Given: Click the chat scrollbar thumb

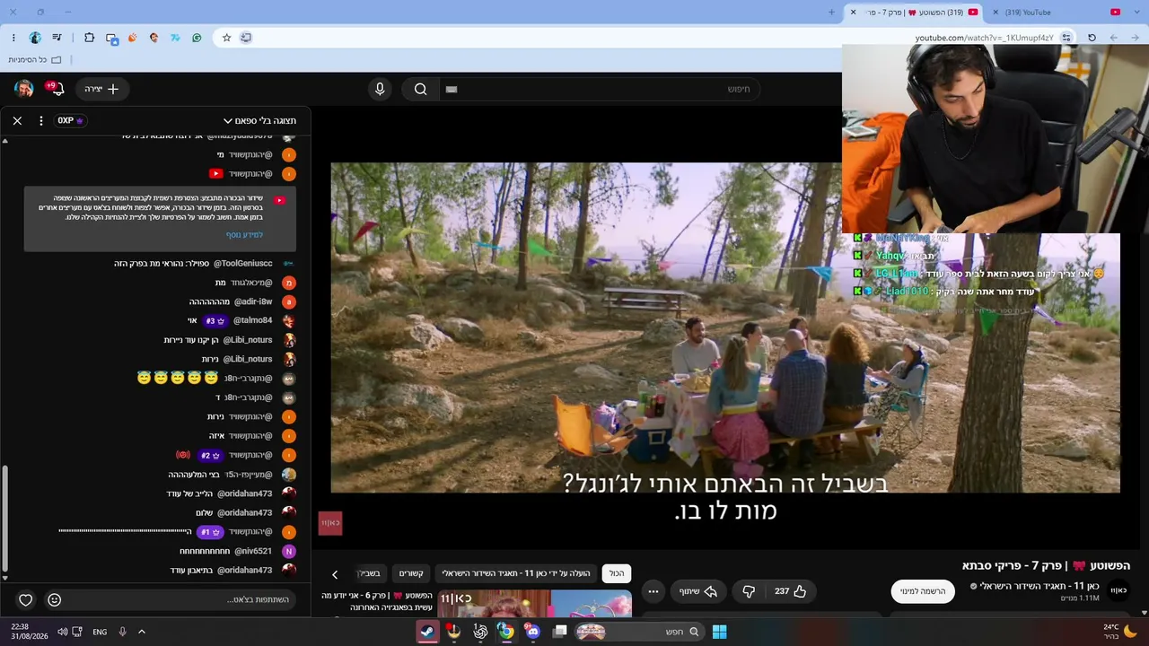Looking at the screenshot, I should 4,519.
